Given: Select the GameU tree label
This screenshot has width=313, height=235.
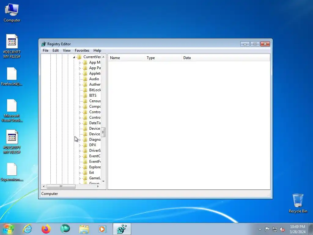Looking at the screenshot, I should coord(95,178).
